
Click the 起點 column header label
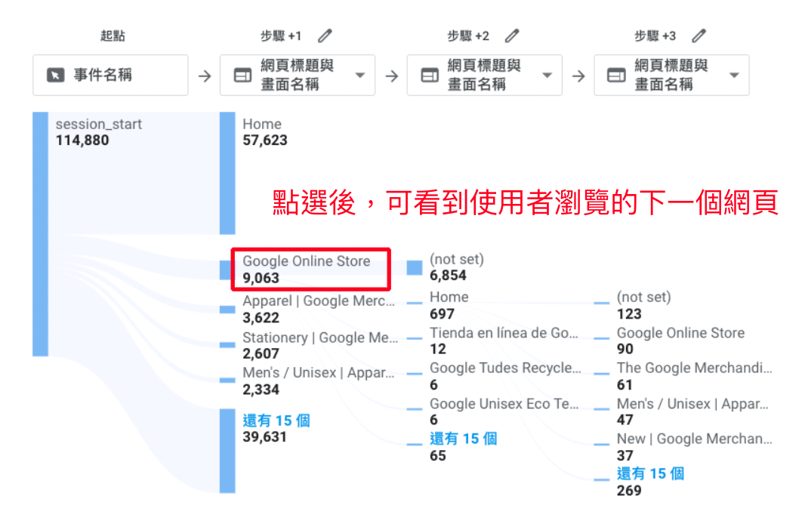(x=113, y=36)
